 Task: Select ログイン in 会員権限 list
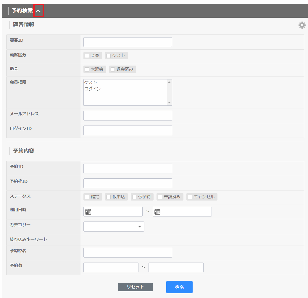coord(93,89)
